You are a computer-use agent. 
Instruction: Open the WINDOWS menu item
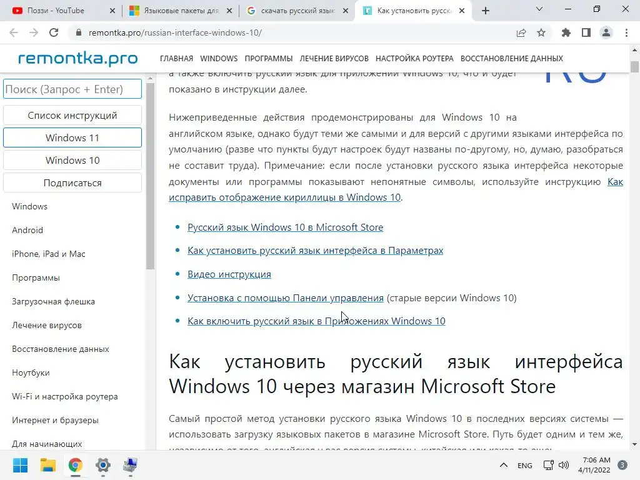tap(219, 58)
